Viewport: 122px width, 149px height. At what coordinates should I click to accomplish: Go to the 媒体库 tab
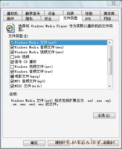click(x=109, y=13)
